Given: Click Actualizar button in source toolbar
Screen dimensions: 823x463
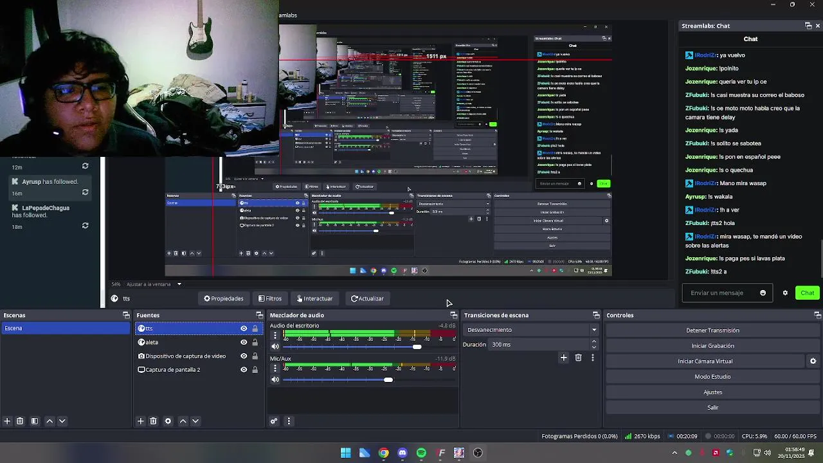Looking at the screenshot, I should coord(367,298).
